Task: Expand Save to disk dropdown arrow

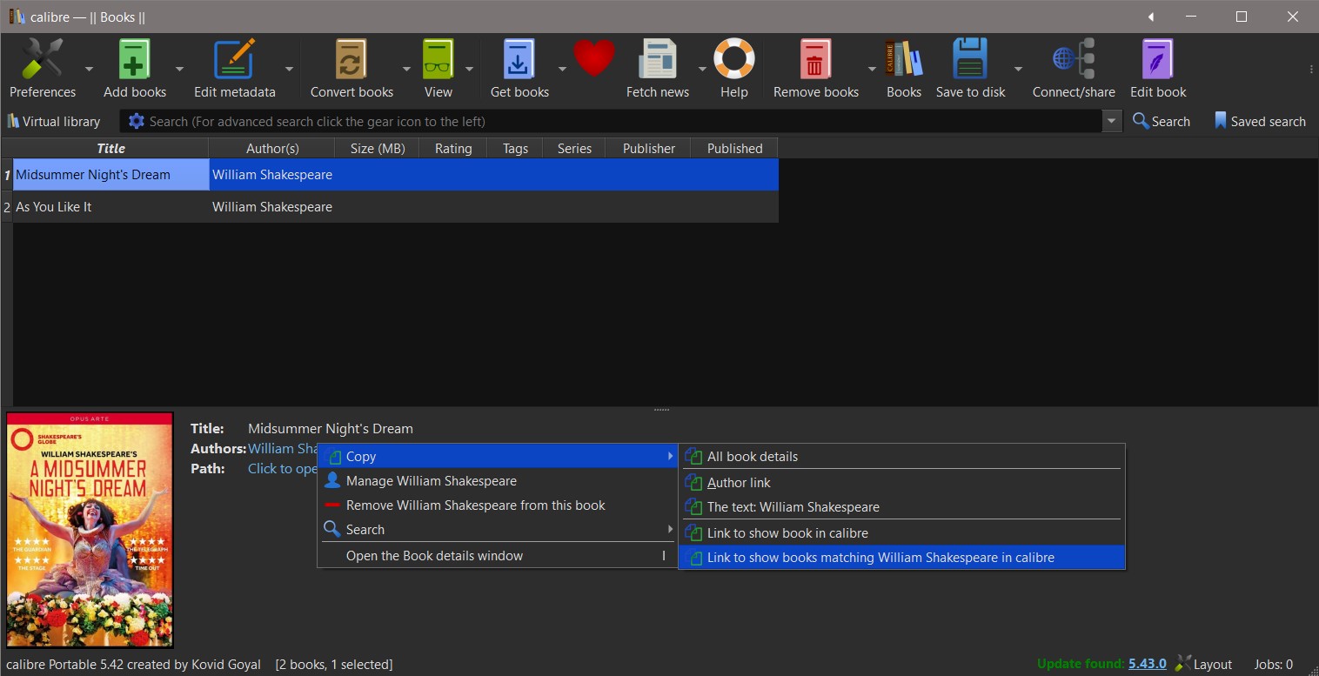Action: tap(1018, 69)
